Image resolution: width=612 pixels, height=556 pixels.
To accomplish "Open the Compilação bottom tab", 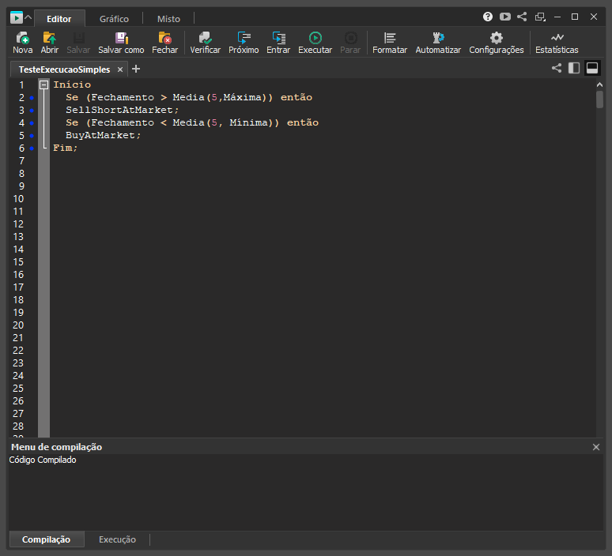I will tap(46, 539).
